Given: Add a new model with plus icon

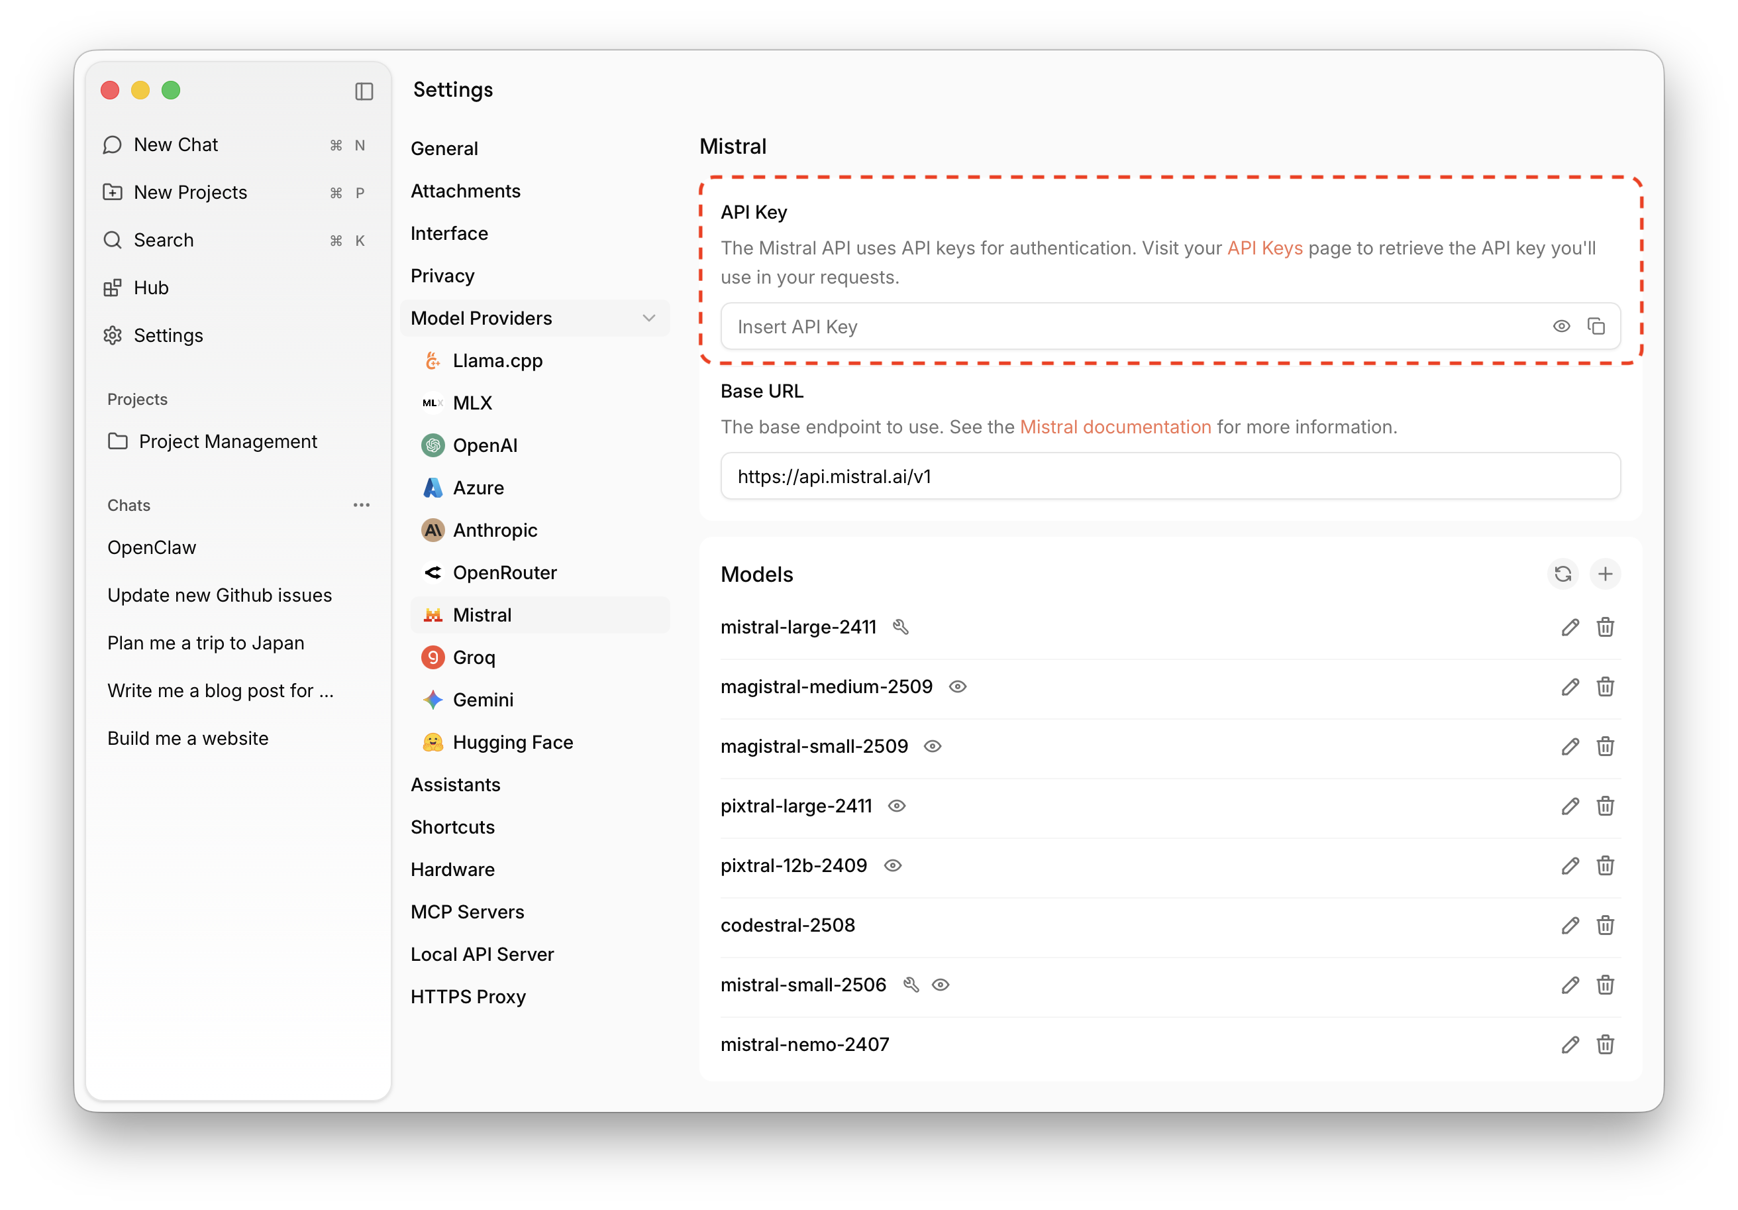Looking at the screenshot, I should click(1606, 574).
